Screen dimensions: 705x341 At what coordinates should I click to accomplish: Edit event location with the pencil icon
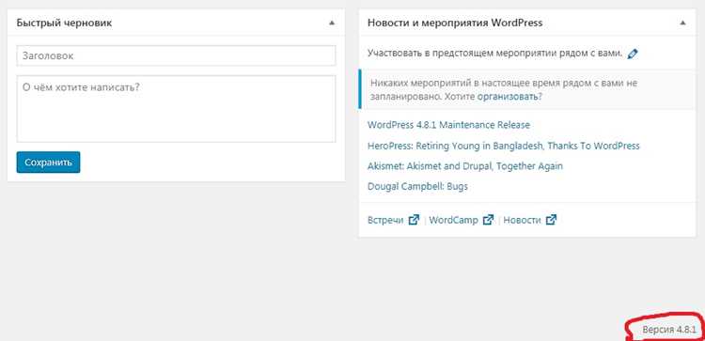pyautogui.click(x=633, y=54)
